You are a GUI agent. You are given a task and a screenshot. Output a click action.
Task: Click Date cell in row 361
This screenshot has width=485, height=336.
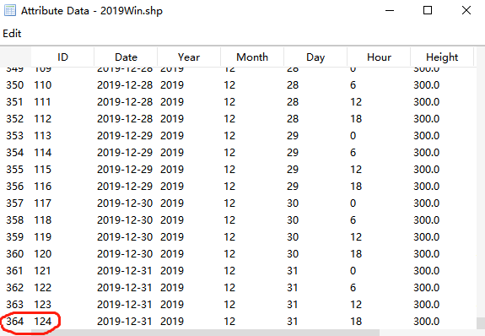125,271
